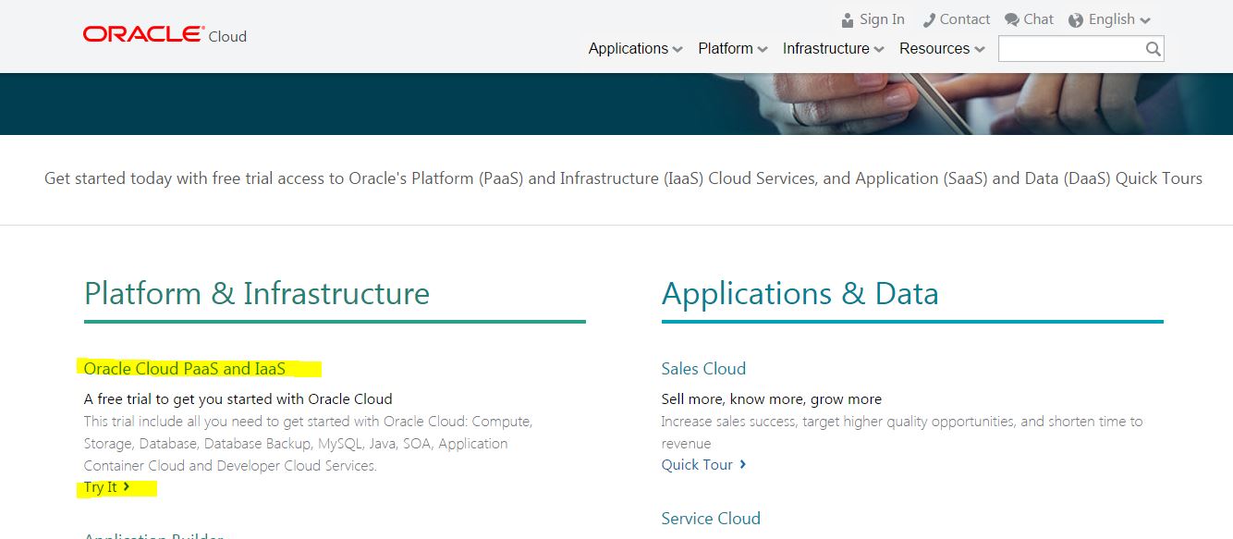Open the Service Cloud link
The height and width of the screenshot is (539, 1233).
710,519
